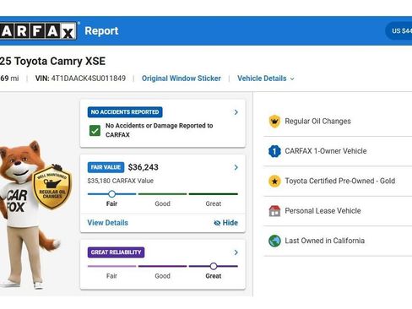Hide the fair value card
412x309 pixels.
[x=226, y=223]
